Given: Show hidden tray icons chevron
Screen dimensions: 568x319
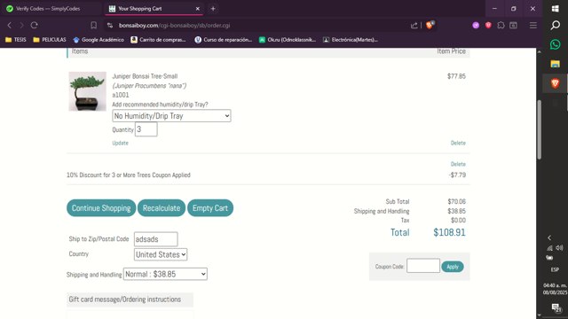Looking at the screenshot, I should pos(549,237).
